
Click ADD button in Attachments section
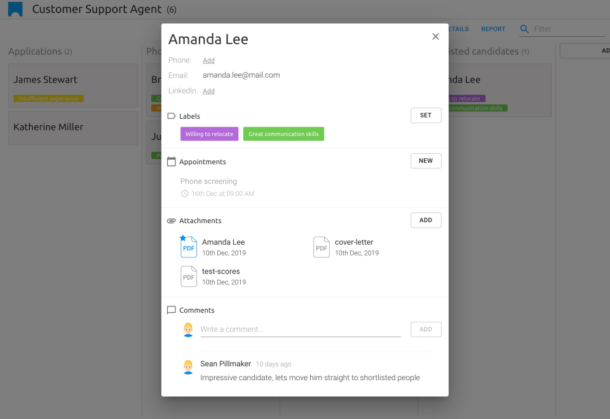[426, 220]
